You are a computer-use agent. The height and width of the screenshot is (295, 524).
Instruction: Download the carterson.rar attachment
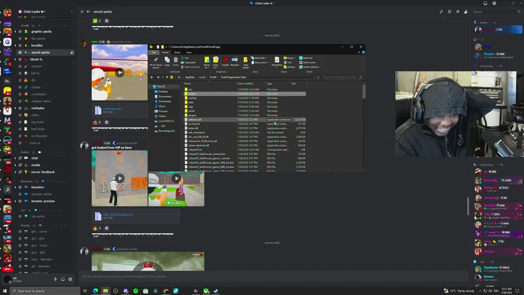(x=112, y=109)
